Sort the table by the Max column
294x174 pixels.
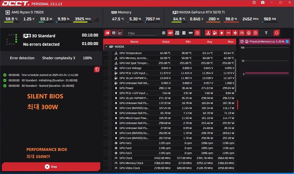pyautogui.click(x=231, y=42)
